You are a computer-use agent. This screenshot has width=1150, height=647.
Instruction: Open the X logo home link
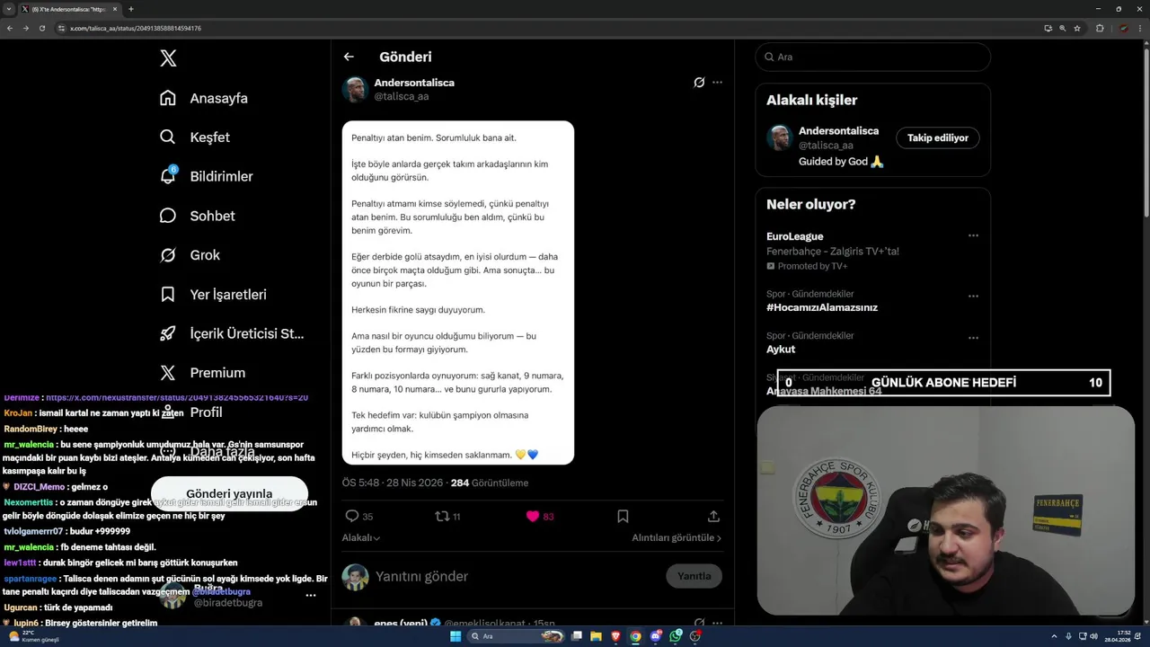click(168, 58)
